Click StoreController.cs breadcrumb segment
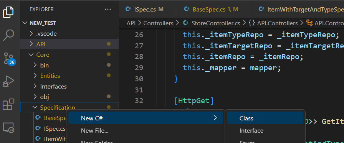The width and height of the screenshot is (344, 143). pos(216,23)
